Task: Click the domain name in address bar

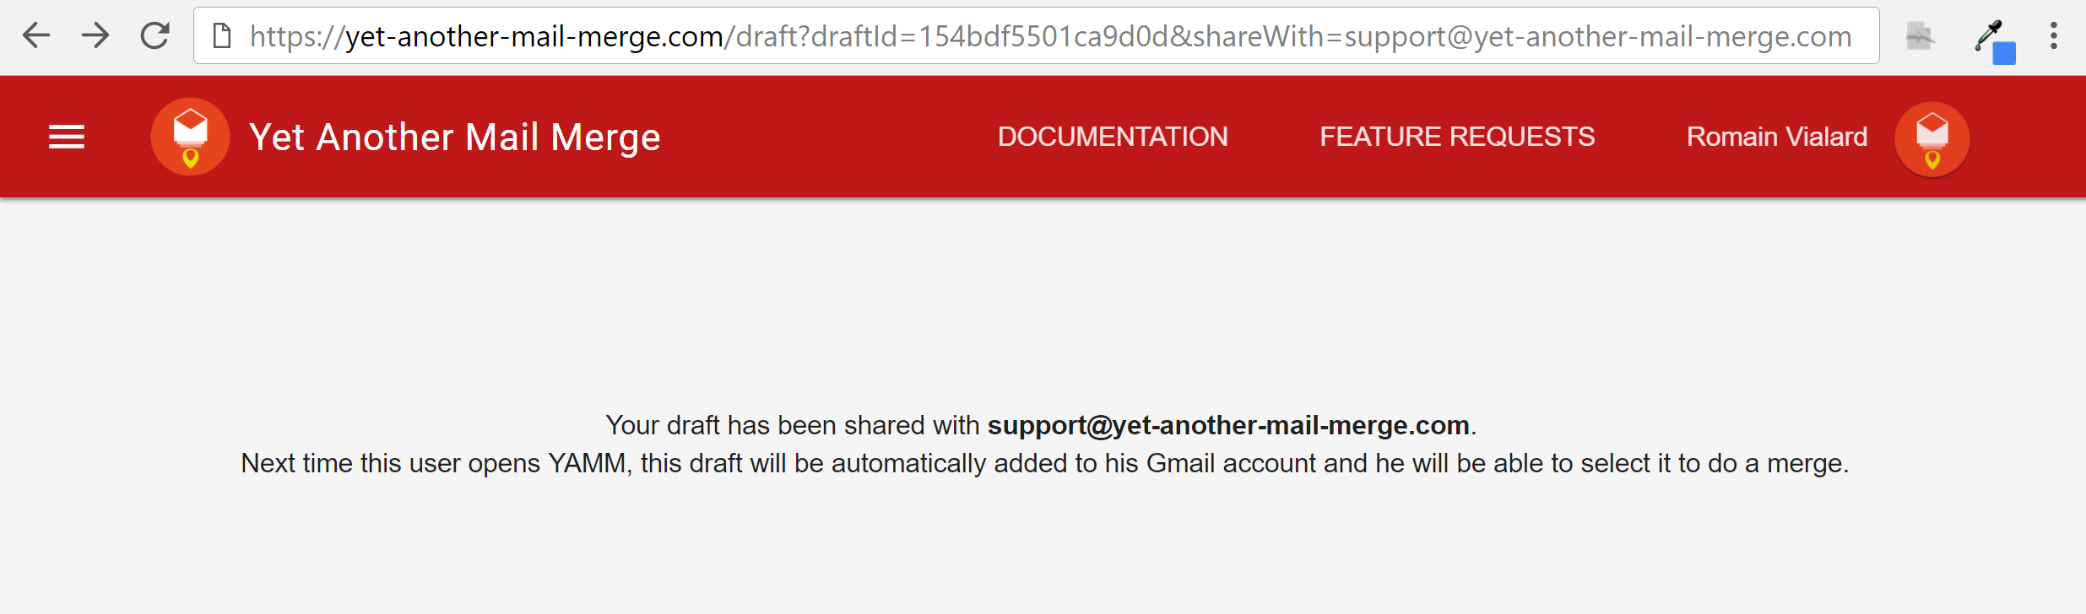Action: pyautogui.click(x=535, y=36)
